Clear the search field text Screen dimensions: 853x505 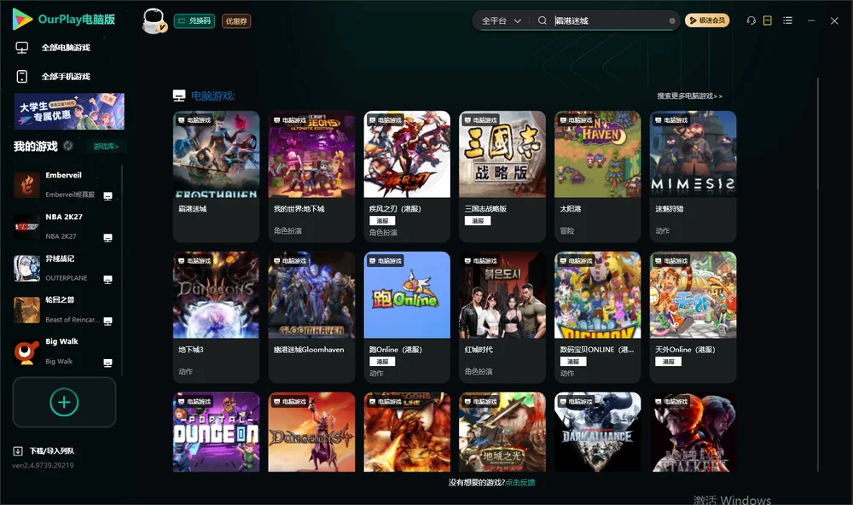click(x=672, y=20)
